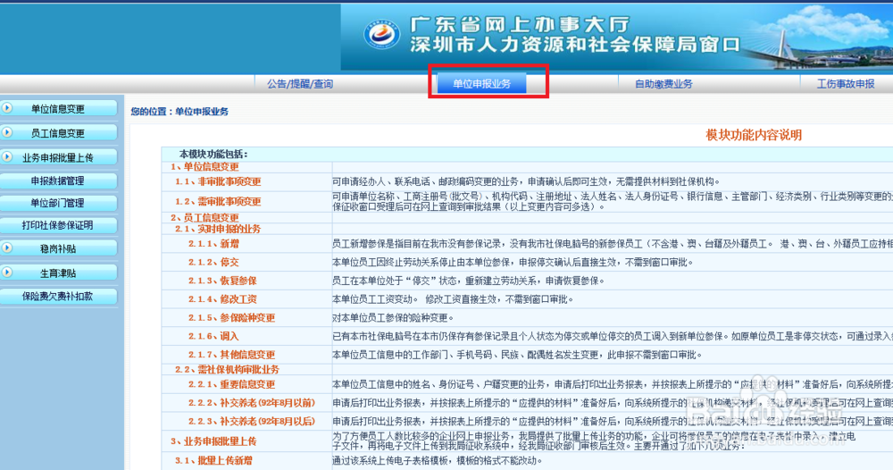893x470 pixels.
Task: Click the 本模块功能包括 table header
Action: point(213,154)
